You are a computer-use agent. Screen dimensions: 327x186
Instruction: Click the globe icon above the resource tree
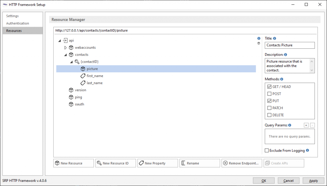click(258, 43)
